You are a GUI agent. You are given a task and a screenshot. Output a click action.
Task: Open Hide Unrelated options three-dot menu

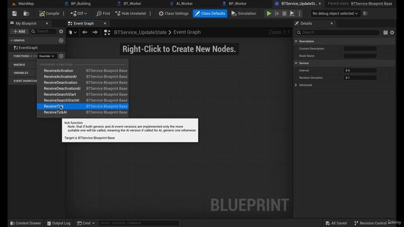tap(150, 13)
